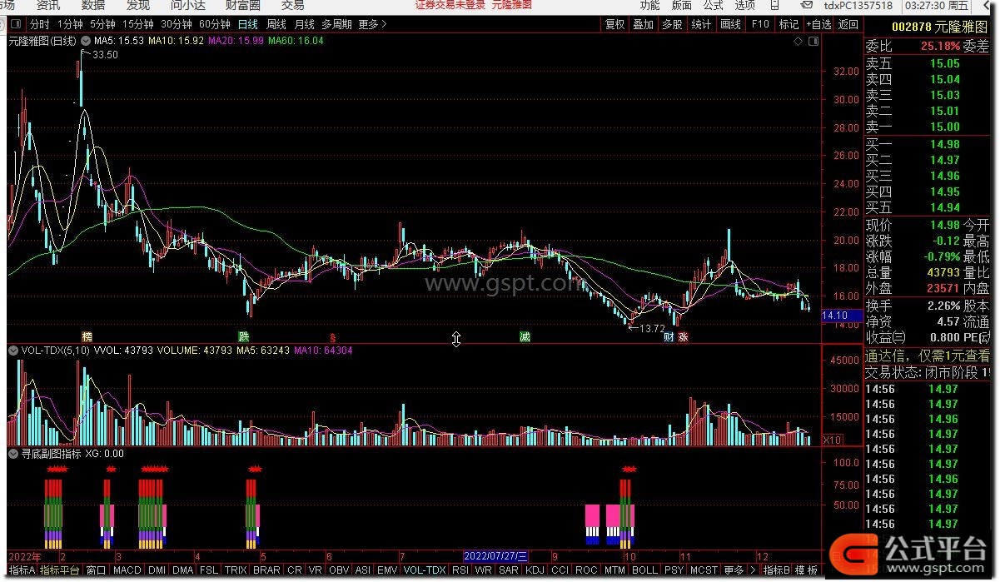Switch to the KDJ indicator tab

pyautogui.click(x=534, y=570)
